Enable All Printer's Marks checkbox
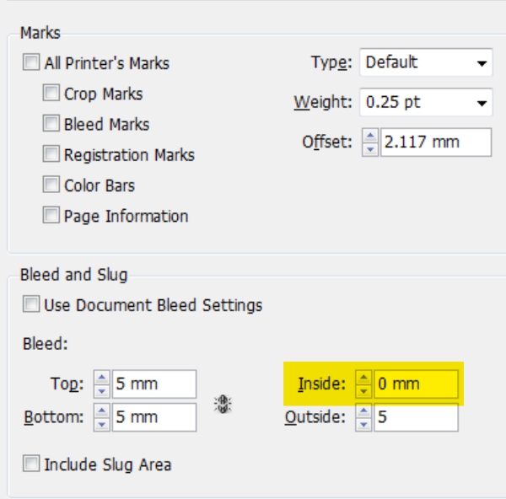 click(x=31, y=63)
